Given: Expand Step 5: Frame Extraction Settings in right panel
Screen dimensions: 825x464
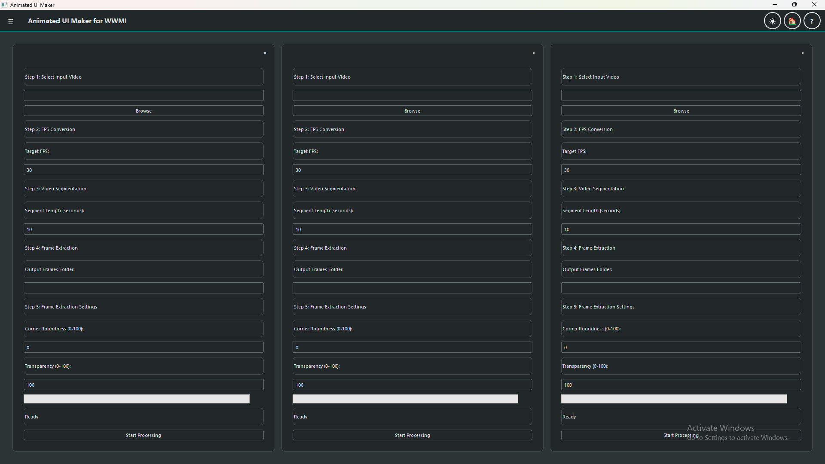Looking at the screenshot, I should [681, 306].
